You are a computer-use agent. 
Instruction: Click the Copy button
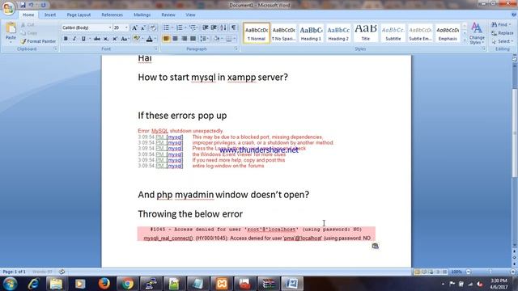[29, 33]
